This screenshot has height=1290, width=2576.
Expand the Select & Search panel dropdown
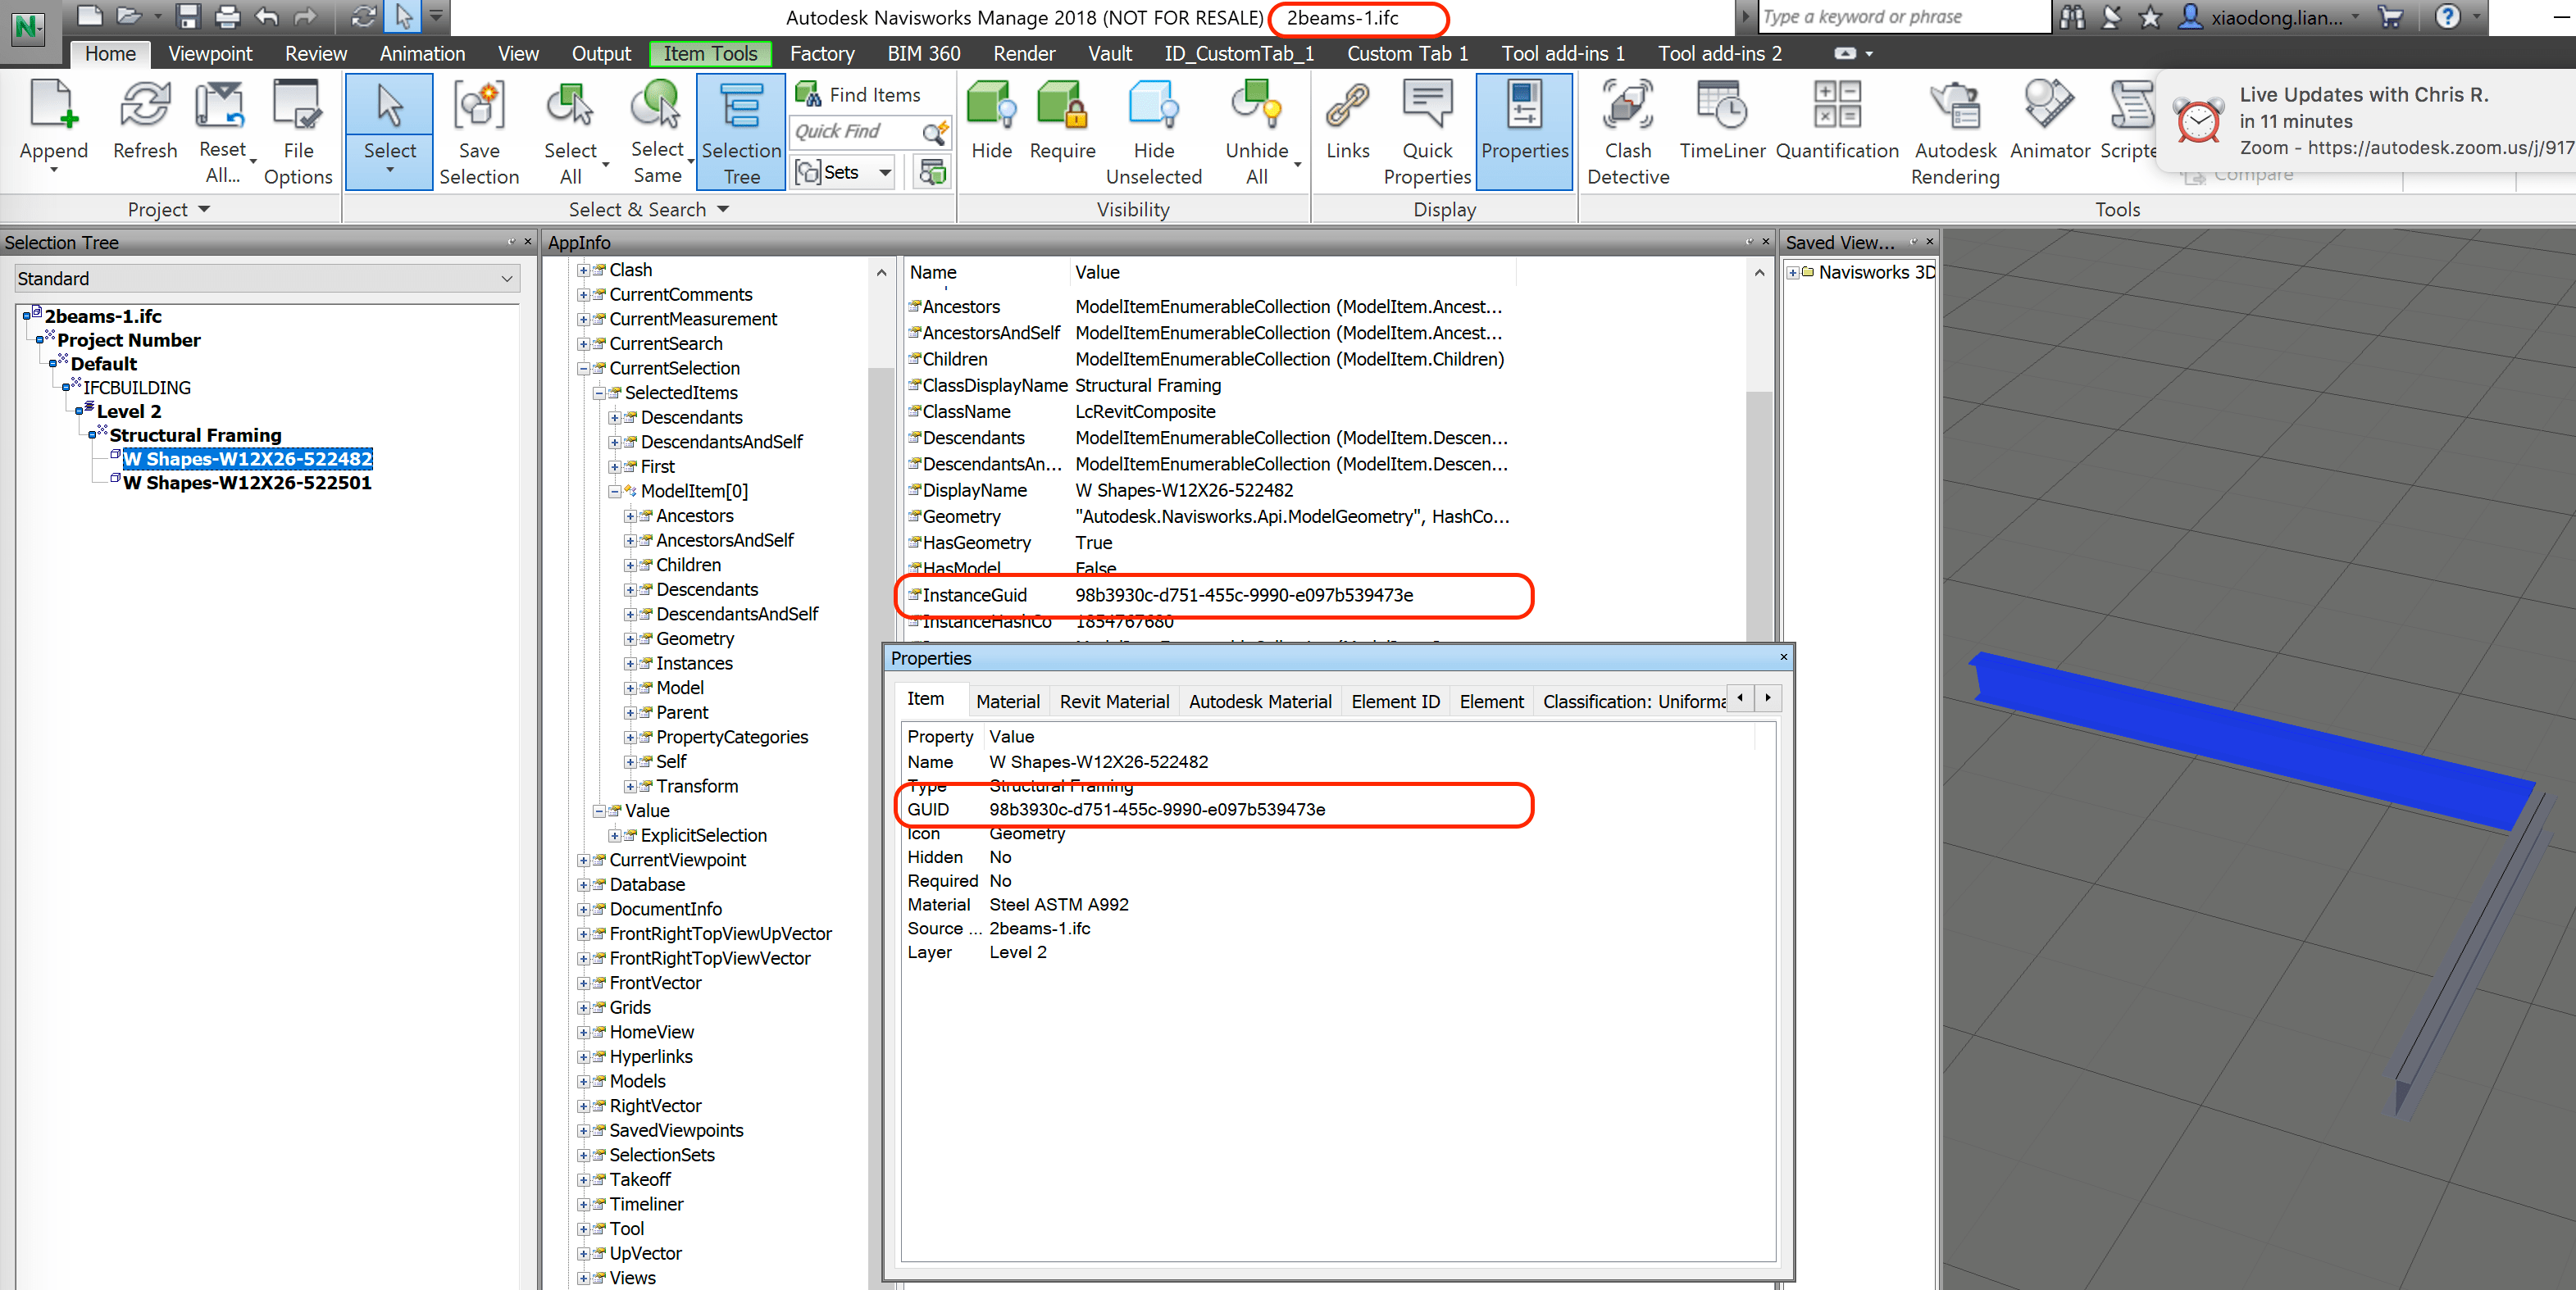[x=723, y=209]
